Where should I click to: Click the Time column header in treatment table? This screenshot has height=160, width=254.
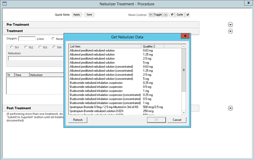click(22, 75)
